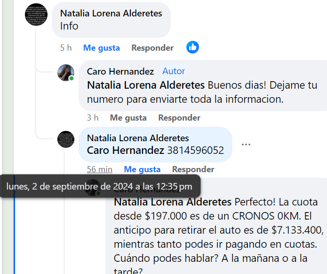This screenshot has height=274, width=327.
Task: Reply to the Info comment with Responder
Action: pos(152,48)
